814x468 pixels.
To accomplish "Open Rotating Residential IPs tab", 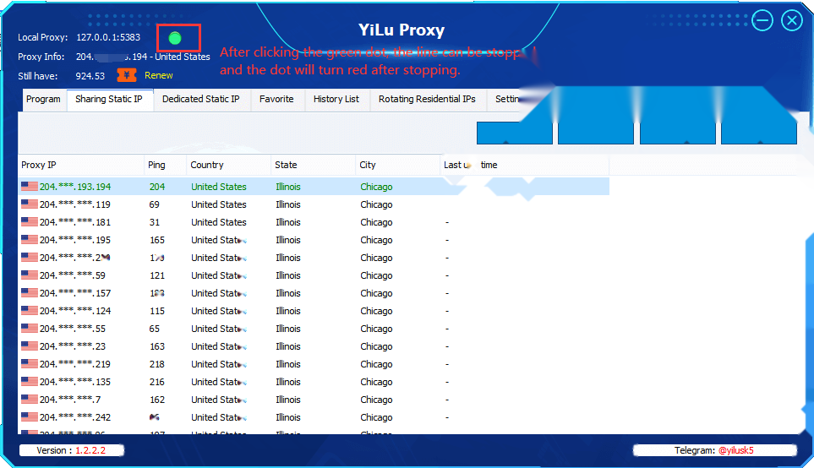I will tap(427, 100).
